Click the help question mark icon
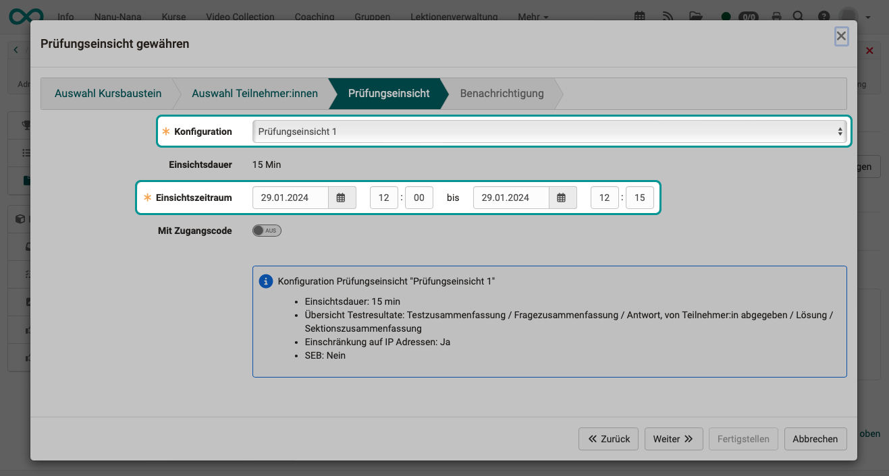This screenshot has height=476, width=889. (x=822, y=14)
